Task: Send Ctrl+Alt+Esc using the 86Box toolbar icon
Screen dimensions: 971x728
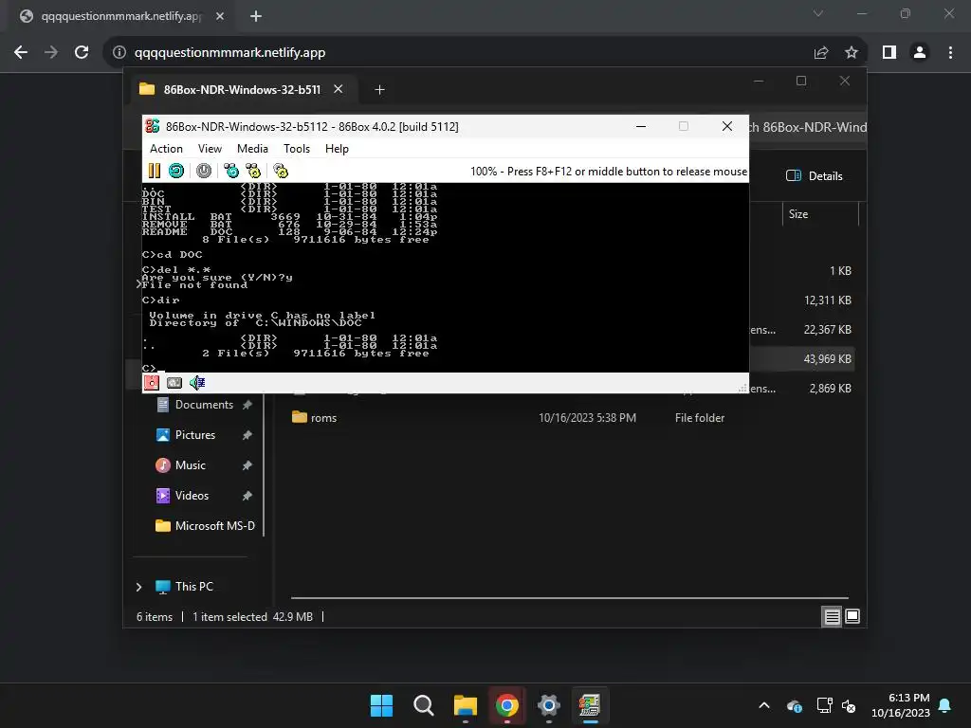Action: (x=253, y=171)
